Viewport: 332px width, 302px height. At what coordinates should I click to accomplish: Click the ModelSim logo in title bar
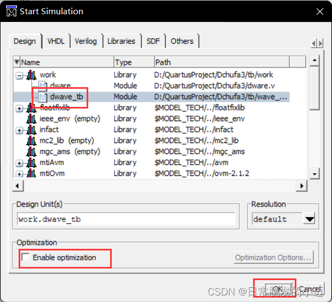(x=12, y=11)
